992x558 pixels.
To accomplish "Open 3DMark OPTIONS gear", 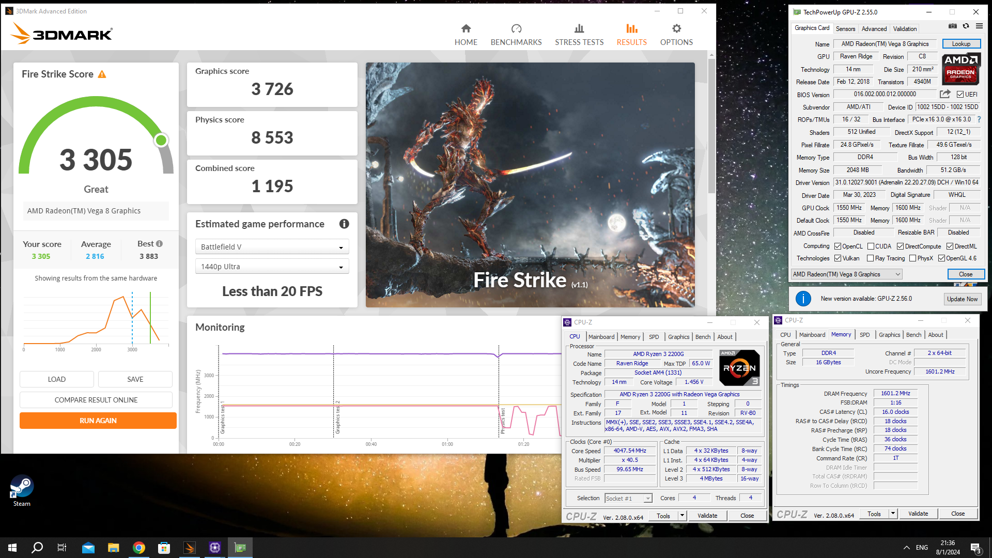I will click(676, 35).
